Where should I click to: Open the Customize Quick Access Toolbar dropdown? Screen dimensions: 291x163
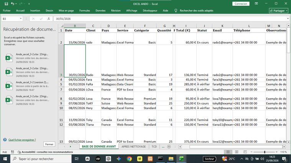pos(29,4)
